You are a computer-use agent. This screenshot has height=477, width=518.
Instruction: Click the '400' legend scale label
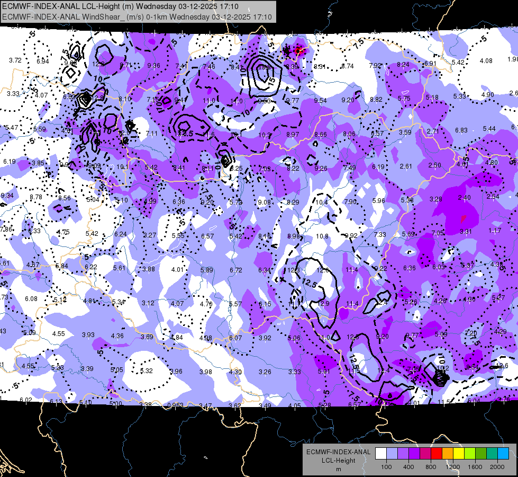tap(408, 467)
